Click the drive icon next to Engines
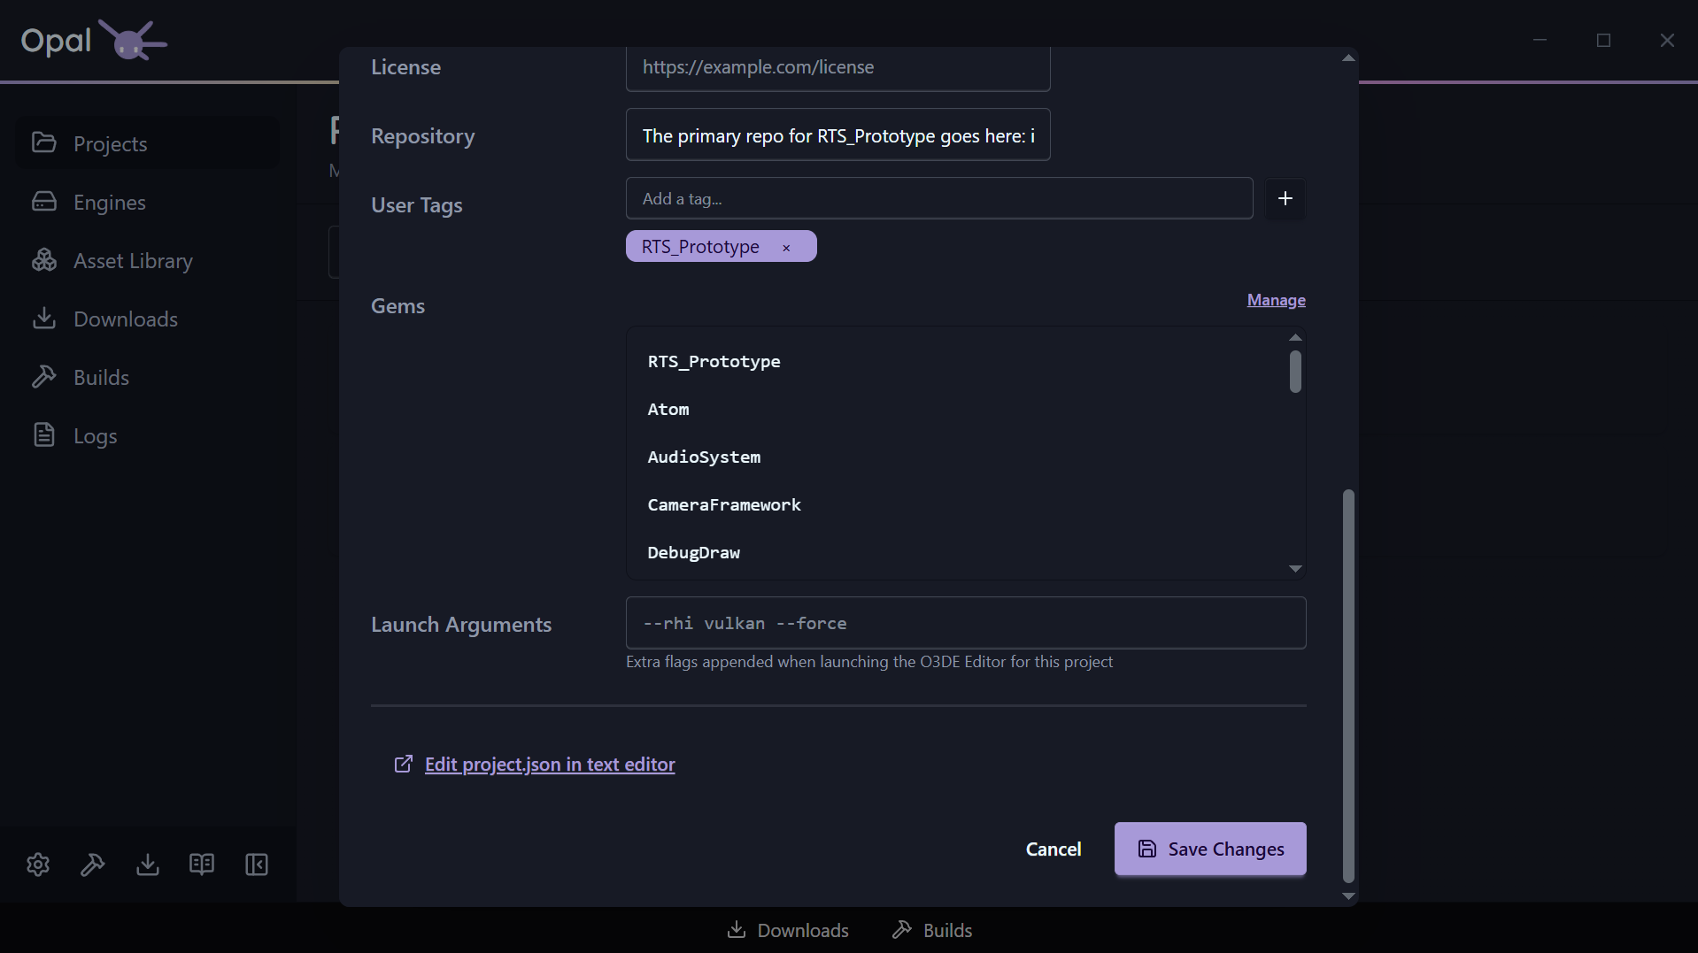 (44, 201)
